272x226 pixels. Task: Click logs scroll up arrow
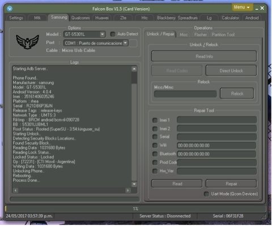click(134, 69)
